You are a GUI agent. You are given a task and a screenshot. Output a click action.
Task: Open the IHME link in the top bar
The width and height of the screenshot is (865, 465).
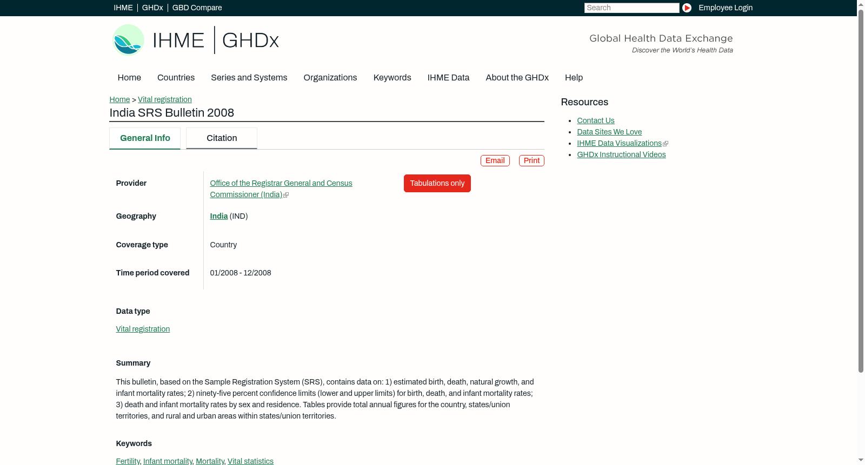(123, 8)
